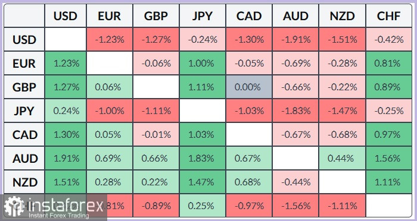Screen dimensions: 417x221
Task: Click the NZD row header
Action: (24, 182)
